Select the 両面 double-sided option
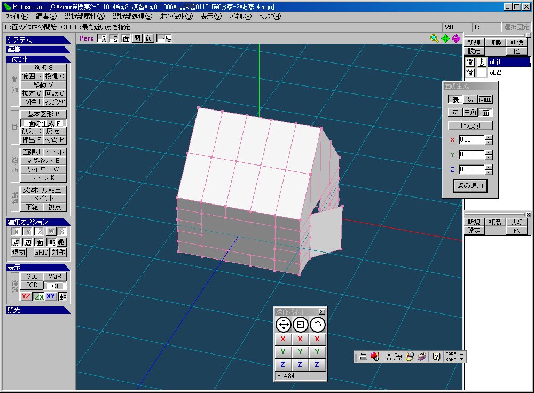Screen dimensions: 534x393 (485, 99)
